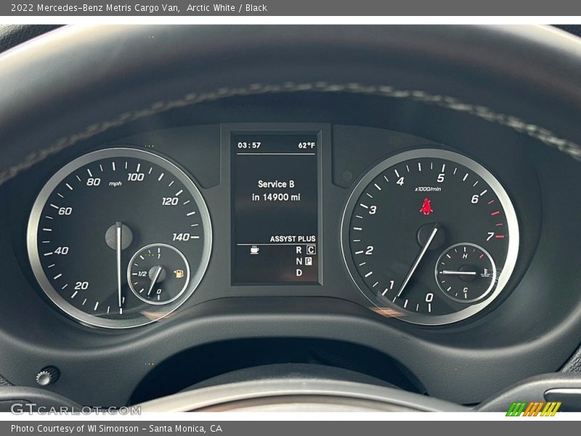Click the 2 on the tachometer
Image resolution: width=581 pixels, height=436 pixels.
[370, 250]
